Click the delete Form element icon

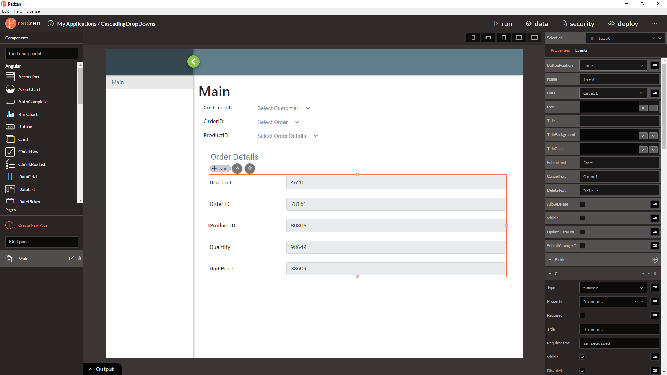pos(249,168)
